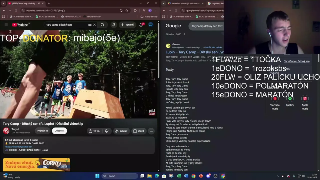Bookmark the YouTube page with the star

coord(127,10)
